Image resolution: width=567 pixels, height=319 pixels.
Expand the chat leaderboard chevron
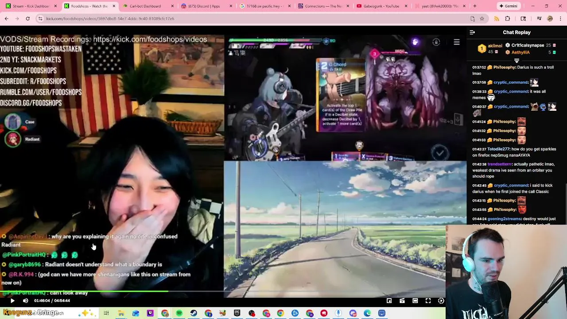coord(517,61)
